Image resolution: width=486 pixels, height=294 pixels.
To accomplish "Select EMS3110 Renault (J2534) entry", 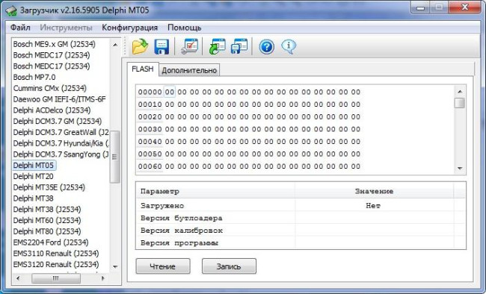I will [x=56, y=253].
